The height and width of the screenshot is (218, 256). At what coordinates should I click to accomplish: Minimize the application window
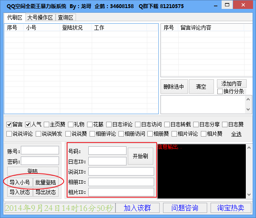pyautogui.click(x=216, y=6)
